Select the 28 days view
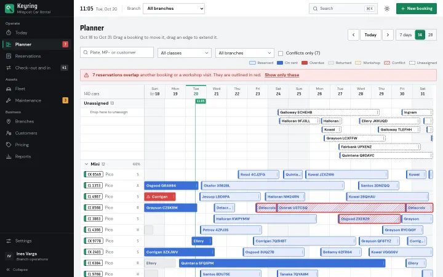This screenshot has width=443, height=277. point(430,34)
